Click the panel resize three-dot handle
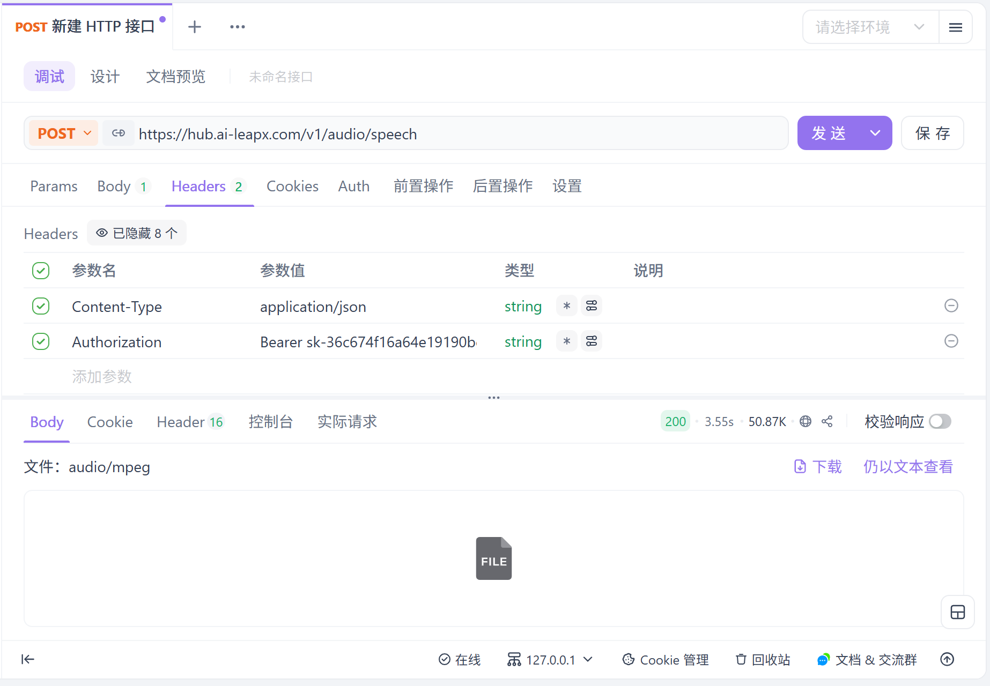 click(494, 398)
